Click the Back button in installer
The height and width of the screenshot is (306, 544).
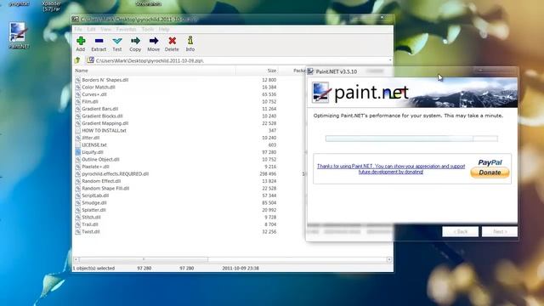pyautogui.click(x=460, y=231)
